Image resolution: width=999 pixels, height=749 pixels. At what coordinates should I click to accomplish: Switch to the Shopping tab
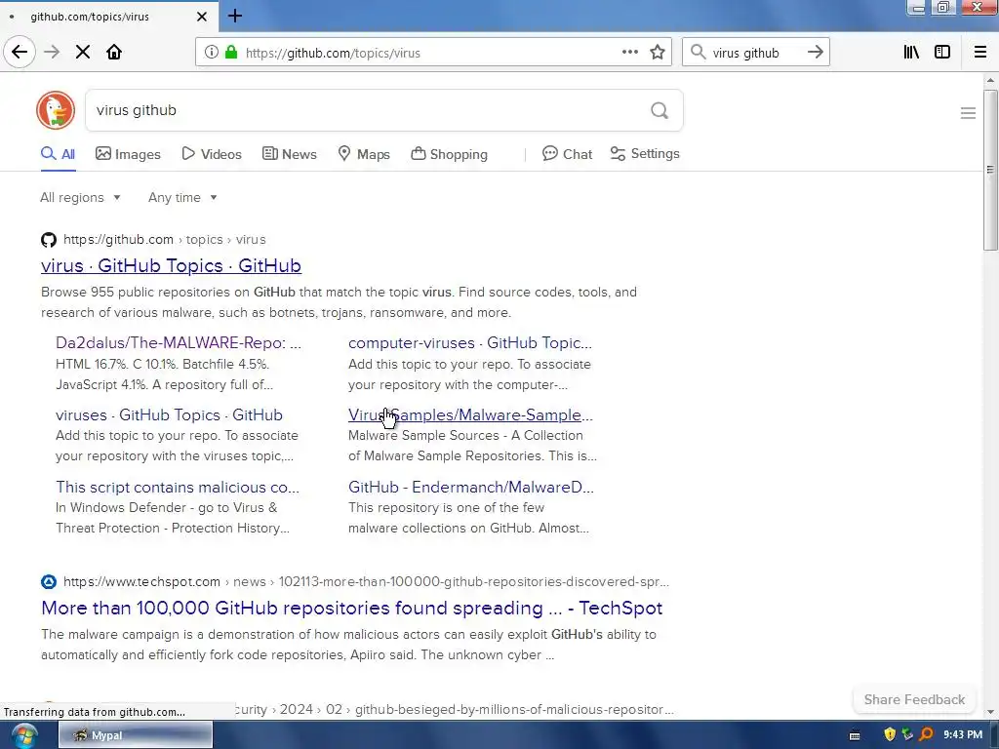pos(449,154)
